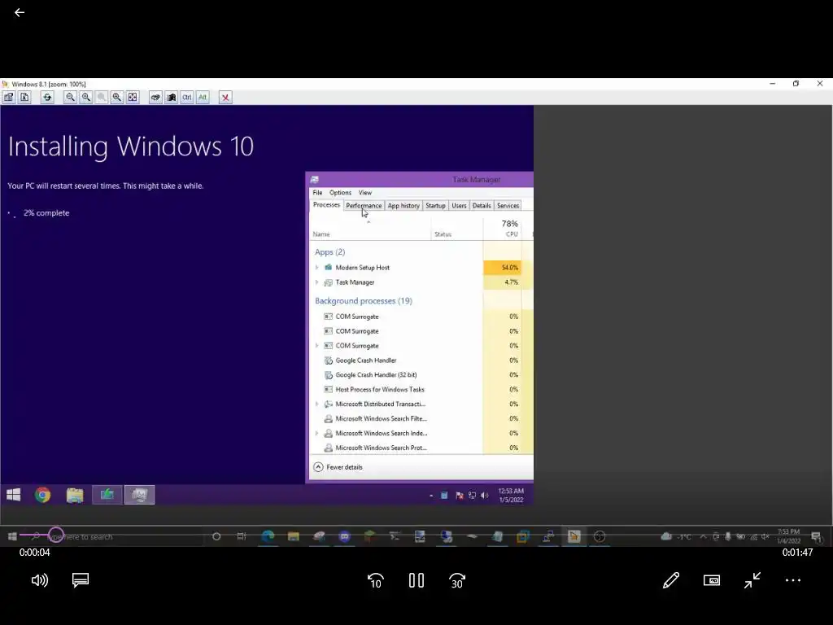
Task: Pause the video playback
Action: (x=416, y=580)
